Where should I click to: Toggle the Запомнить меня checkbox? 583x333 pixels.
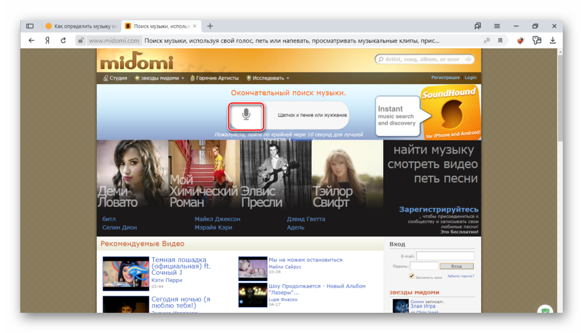pos(412,275)
